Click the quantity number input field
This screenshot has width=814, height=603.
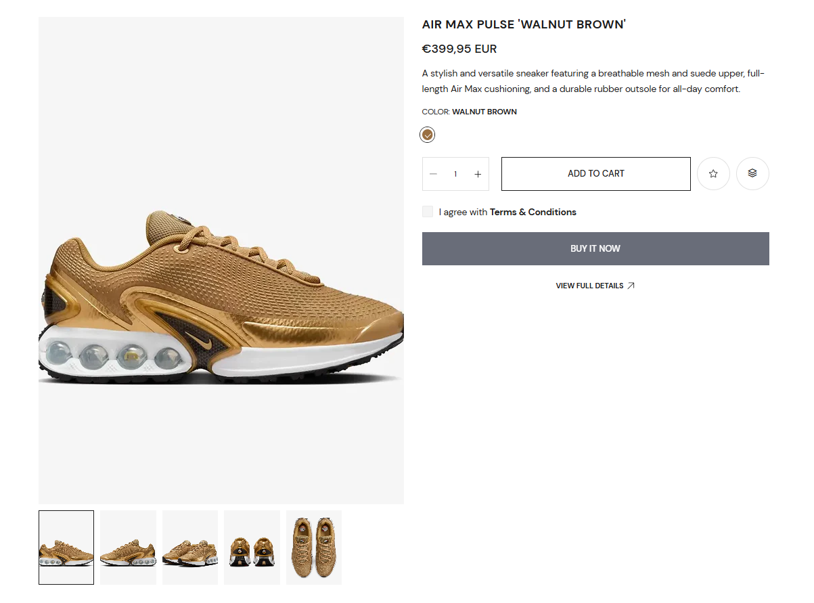[x=455, y=174]
